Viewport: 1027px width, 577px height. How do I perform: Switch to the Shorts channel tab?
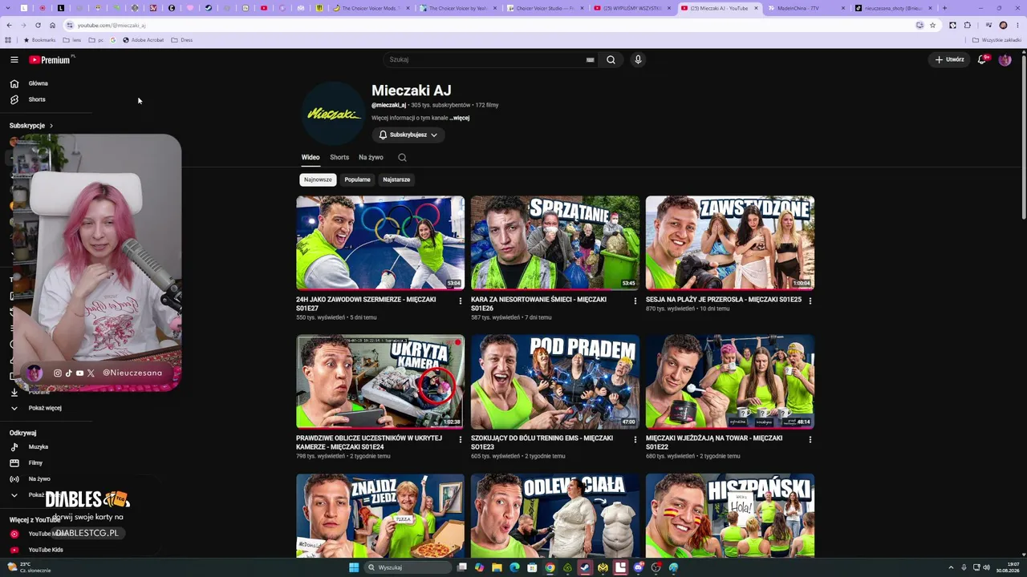[339, 158]
